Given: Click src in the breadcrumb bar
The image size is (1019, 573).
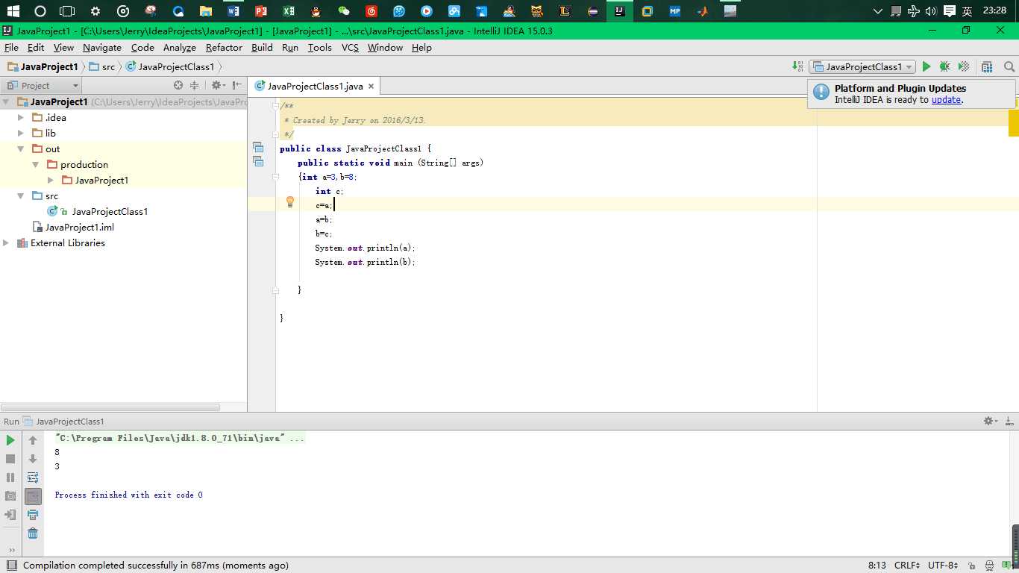Looking at the screenshot, I should pos(102,66).
